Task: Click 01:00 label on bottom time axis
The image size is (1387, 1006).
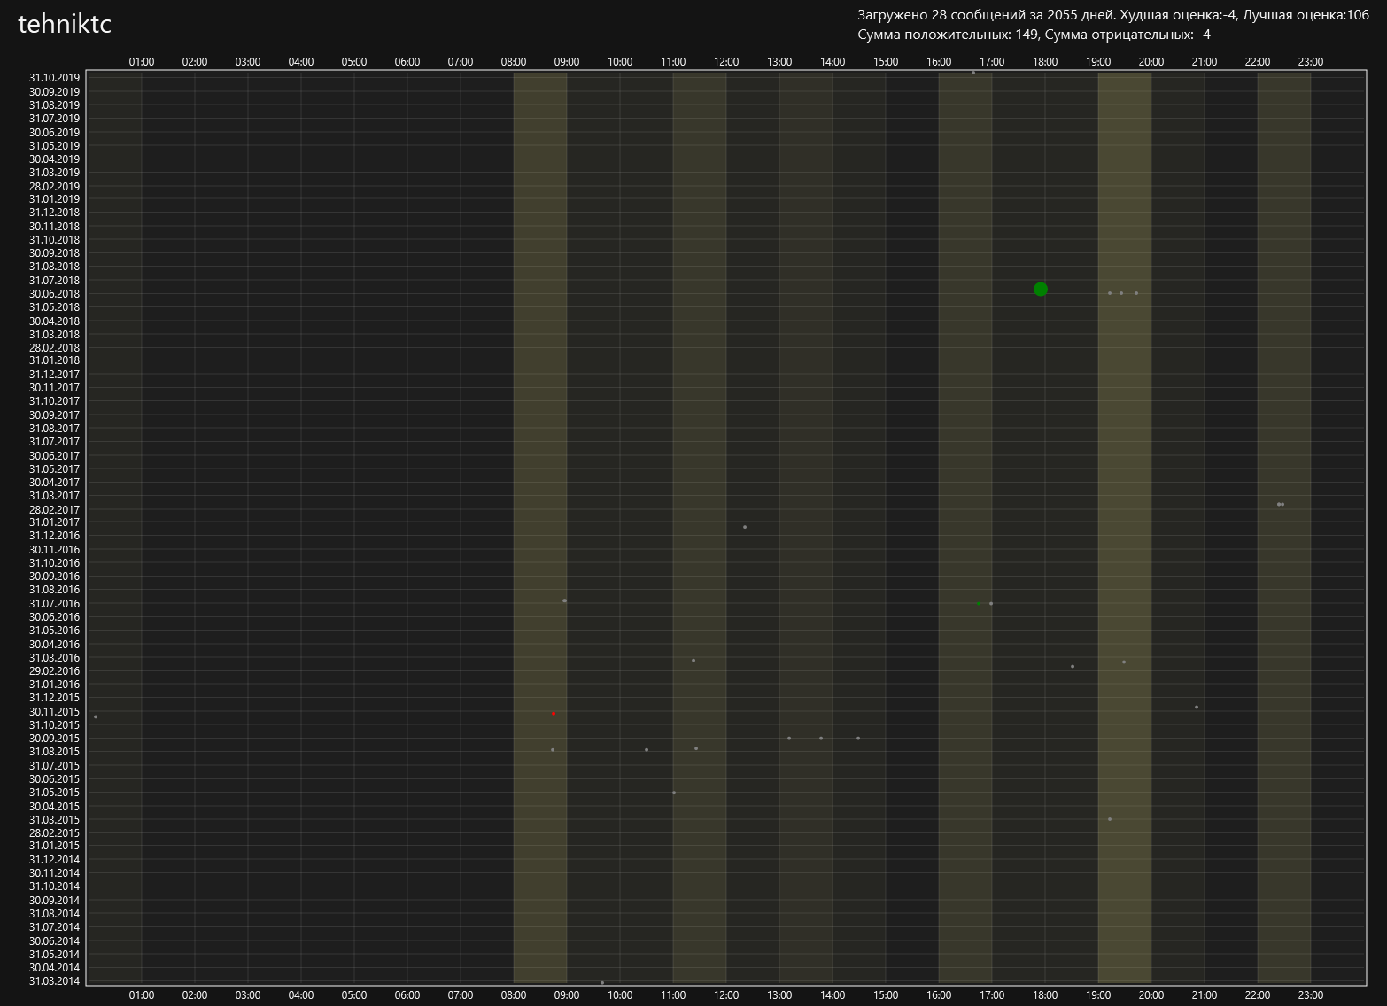Action: click(142, 995)
